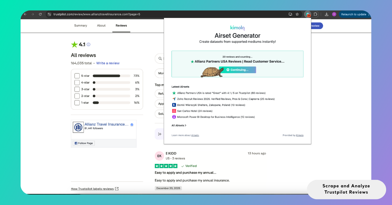The image size is (392, 205).
Task: Open the Write a review link
Action: click(x=108, y=63)
